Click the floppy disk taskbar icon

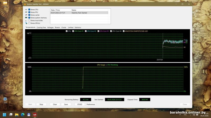pyautogui.click(x=28, y=115)
